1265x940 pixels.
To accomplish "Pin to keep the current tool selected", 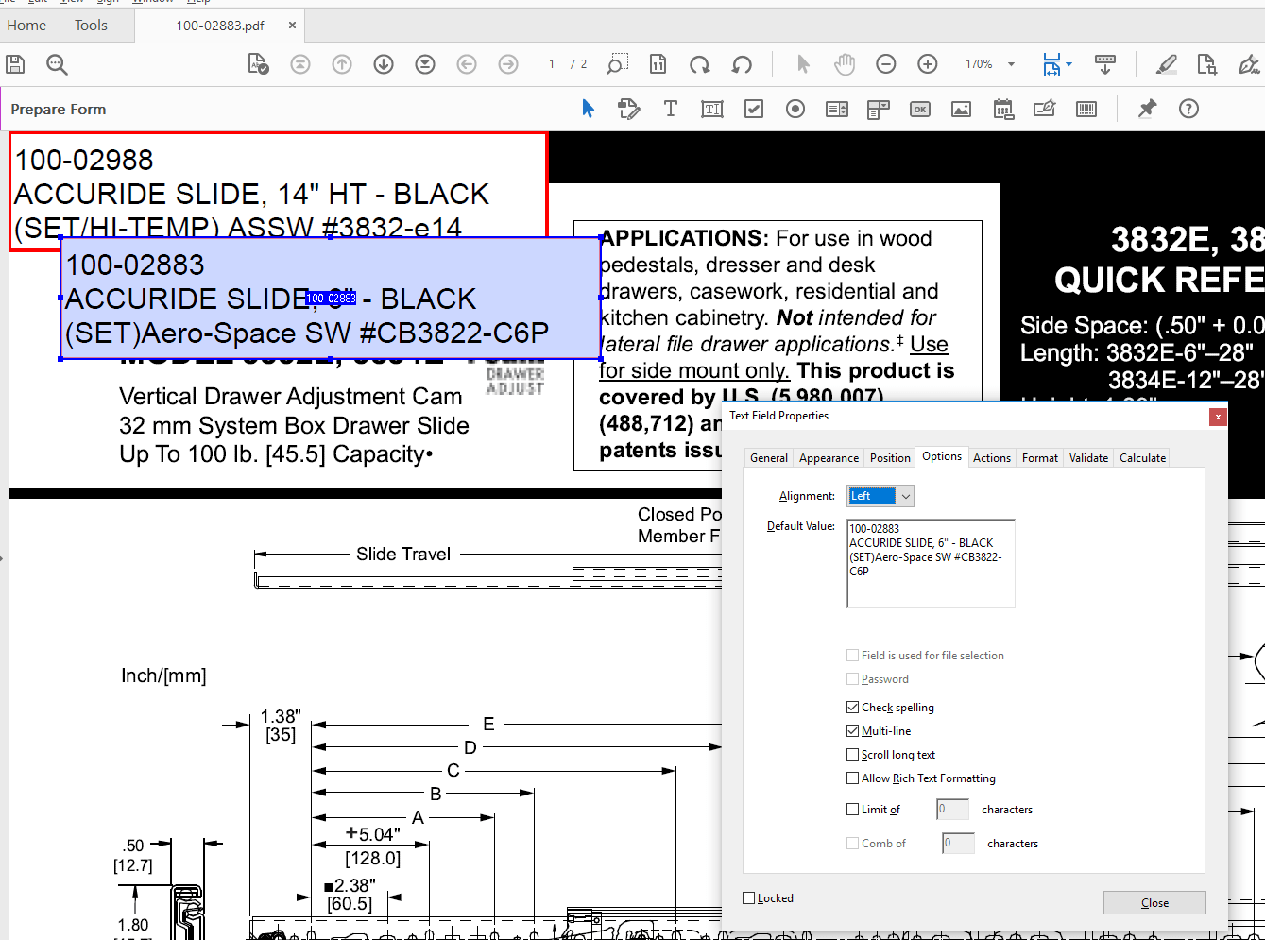I will [x=1146, y=109].
